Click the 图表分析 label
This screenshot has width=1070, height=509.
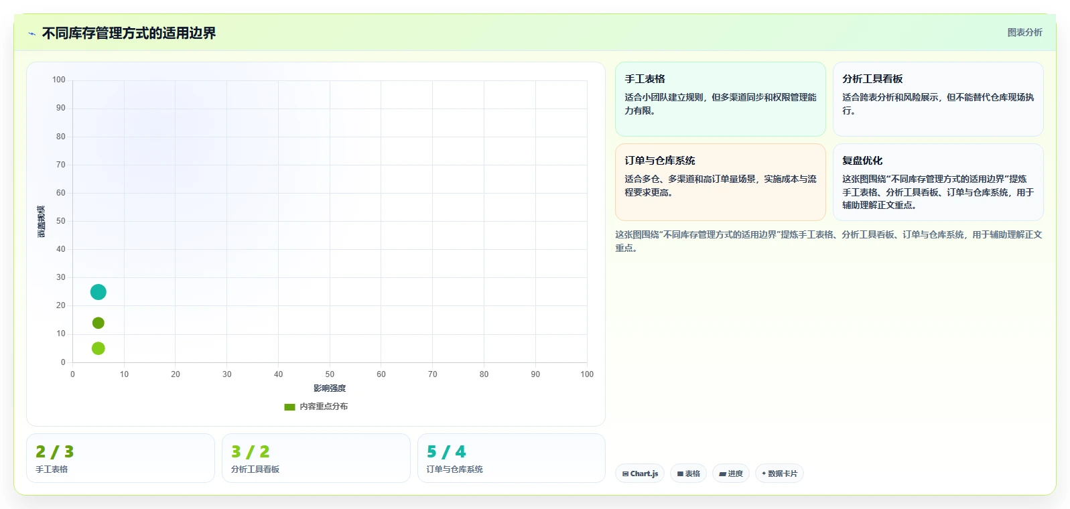[x=1024, y=32]
